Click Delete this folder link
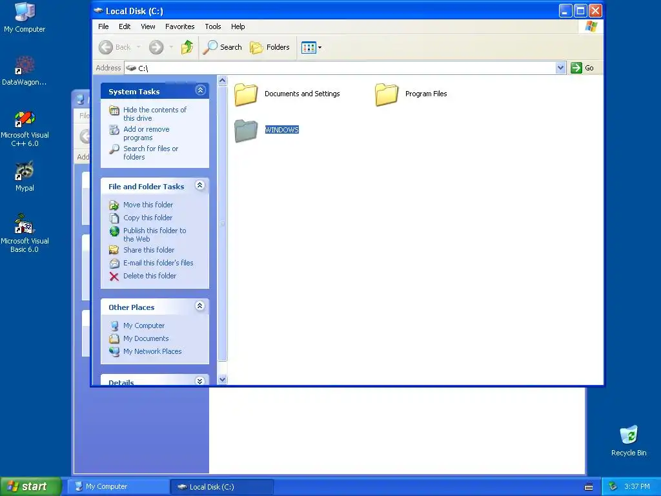This screenshot has height=496, width=661. tap(150, 276)
